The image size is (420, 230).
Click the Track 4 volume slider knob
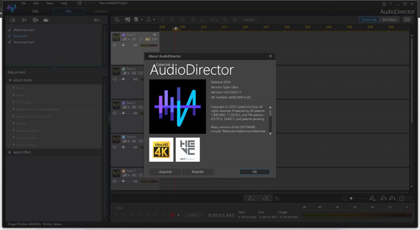[123, 147]
